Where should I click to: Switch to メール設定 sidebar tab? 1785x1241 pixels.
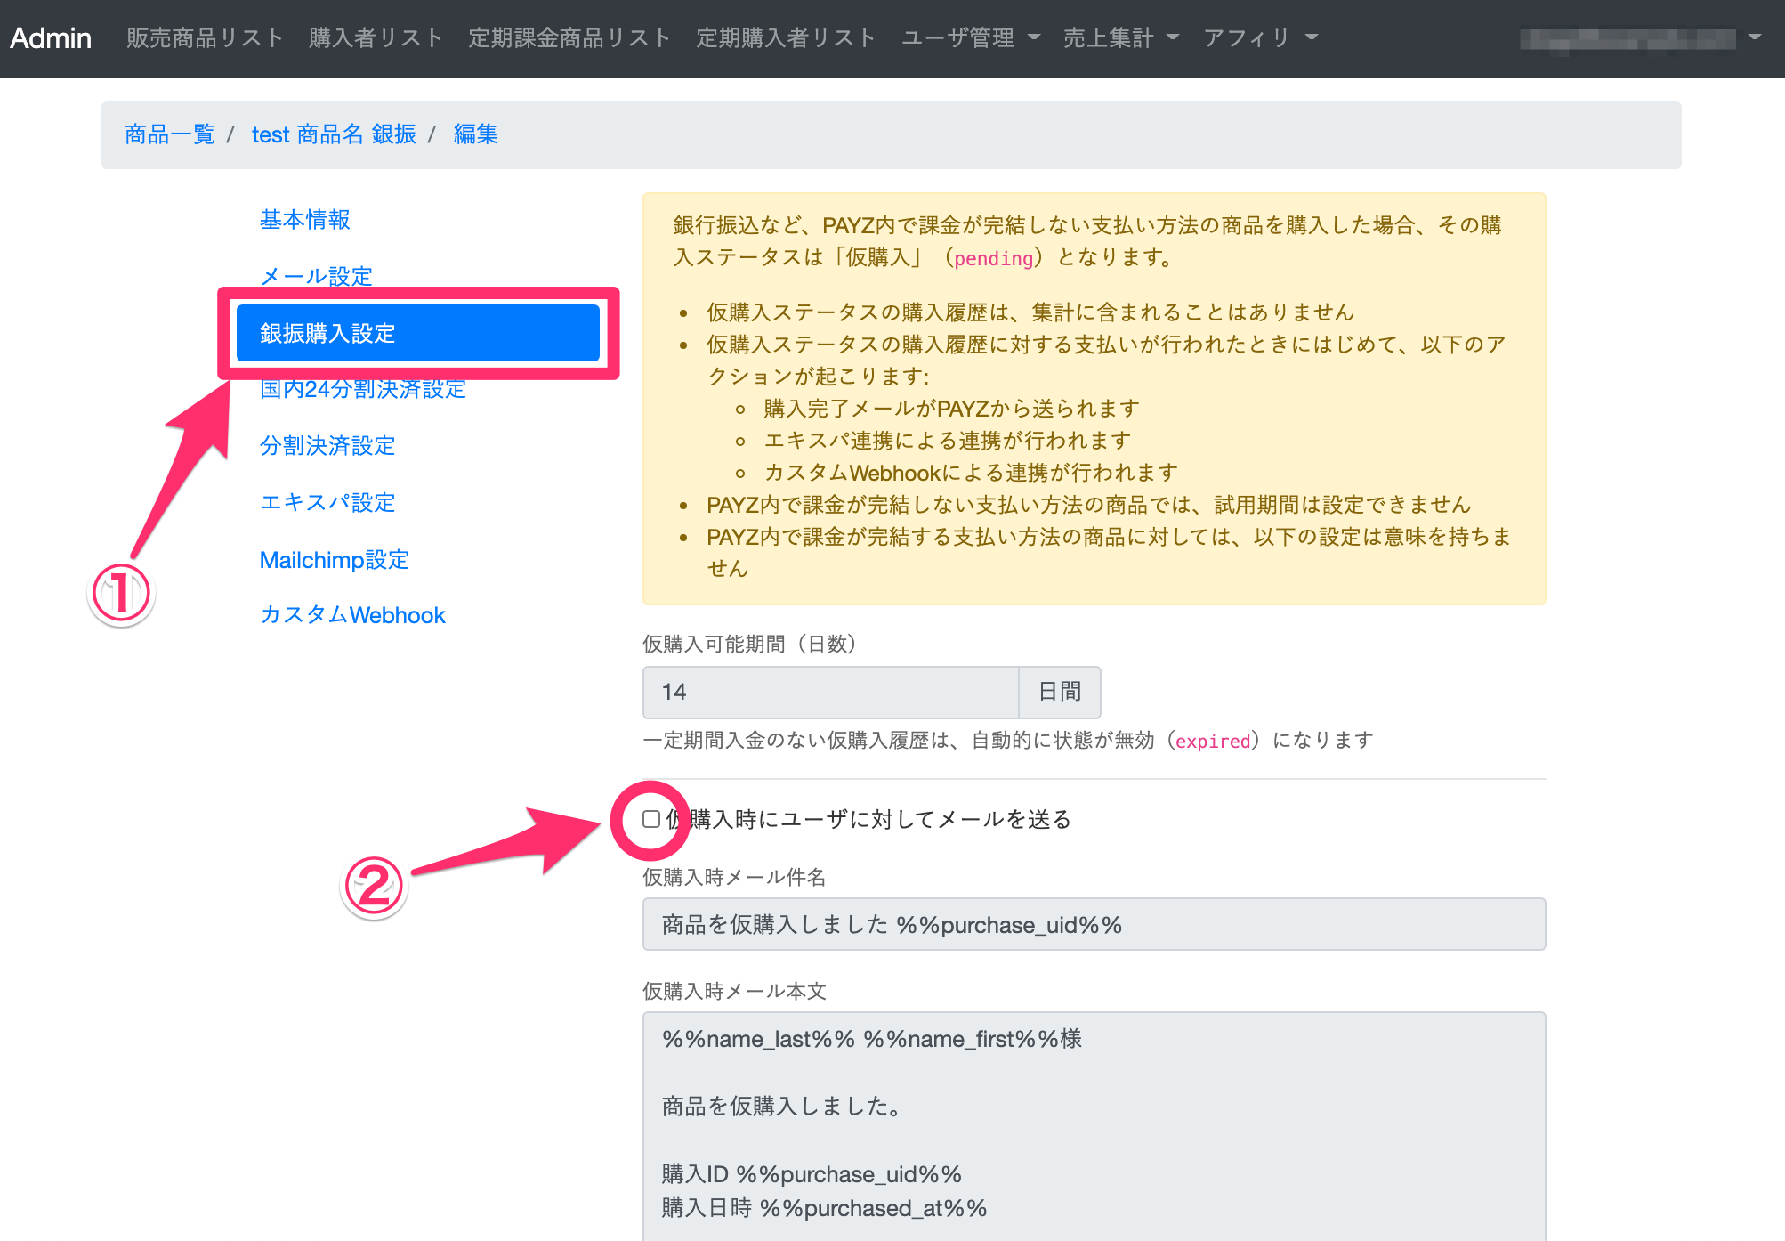[x=316, y=276]
